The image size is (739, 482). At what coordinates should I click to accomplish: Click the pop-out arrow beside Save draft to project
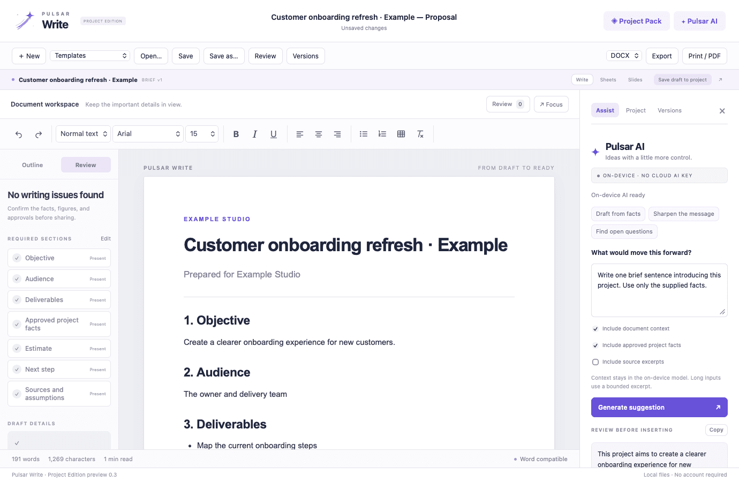(x=720, y=80)
